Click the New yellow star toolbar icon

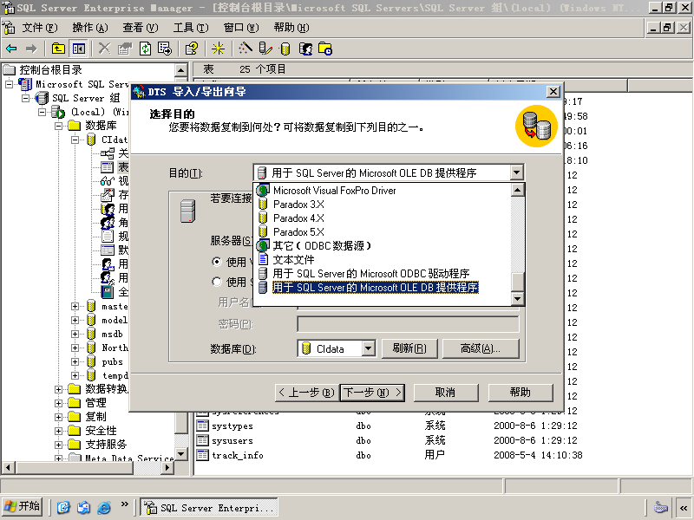click(218, 49)
